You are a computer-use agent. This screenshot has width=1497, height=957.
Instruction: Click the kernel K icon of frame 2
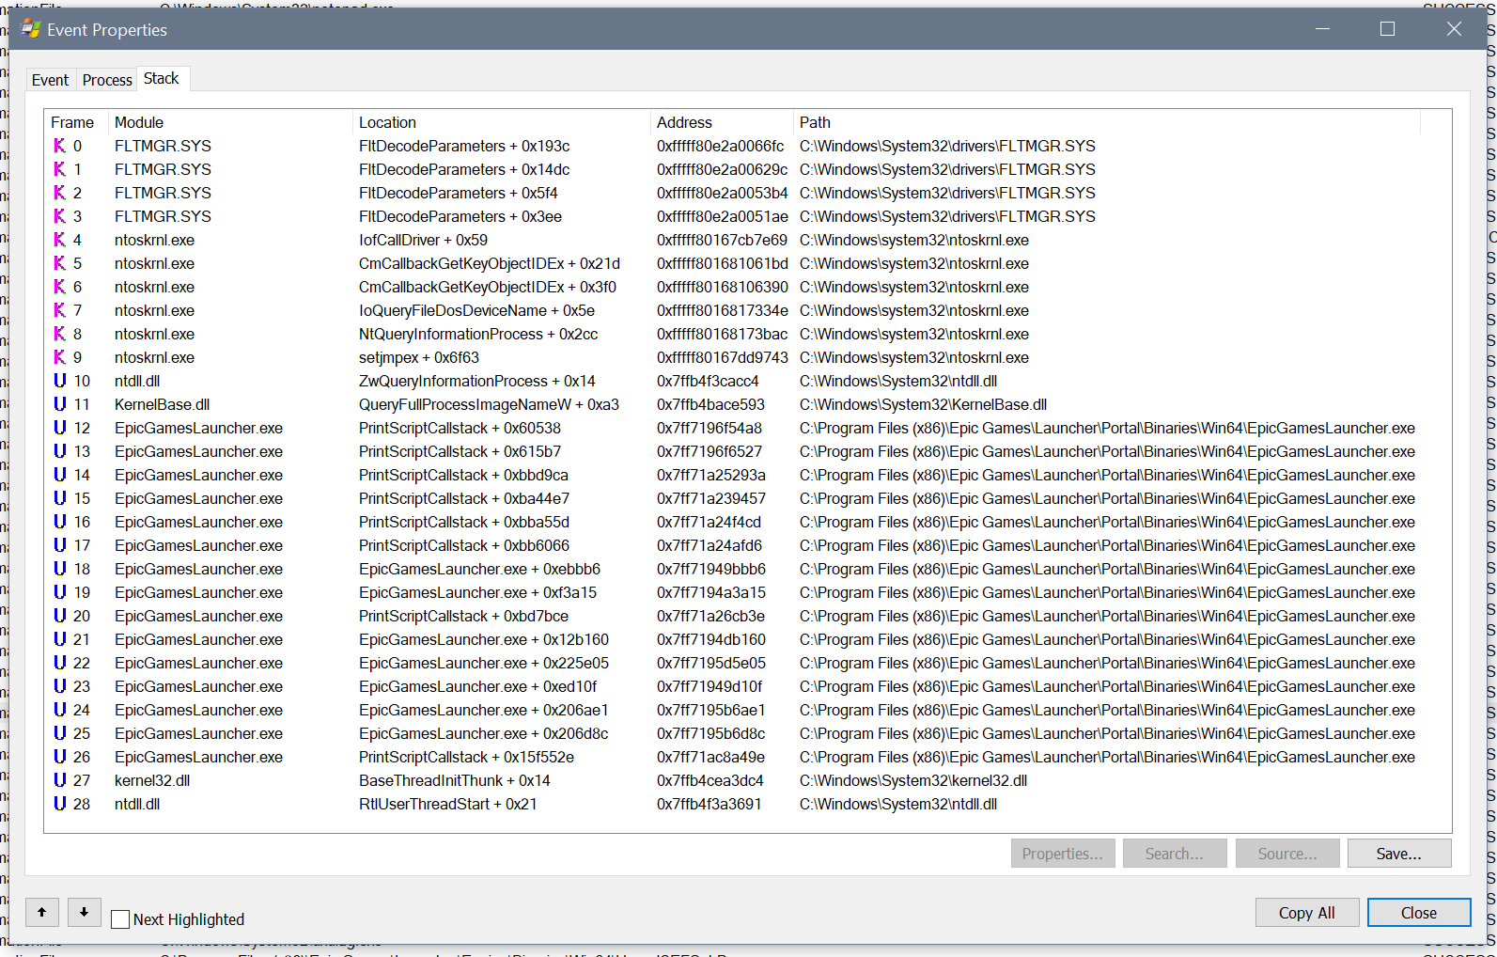[59, 193]
